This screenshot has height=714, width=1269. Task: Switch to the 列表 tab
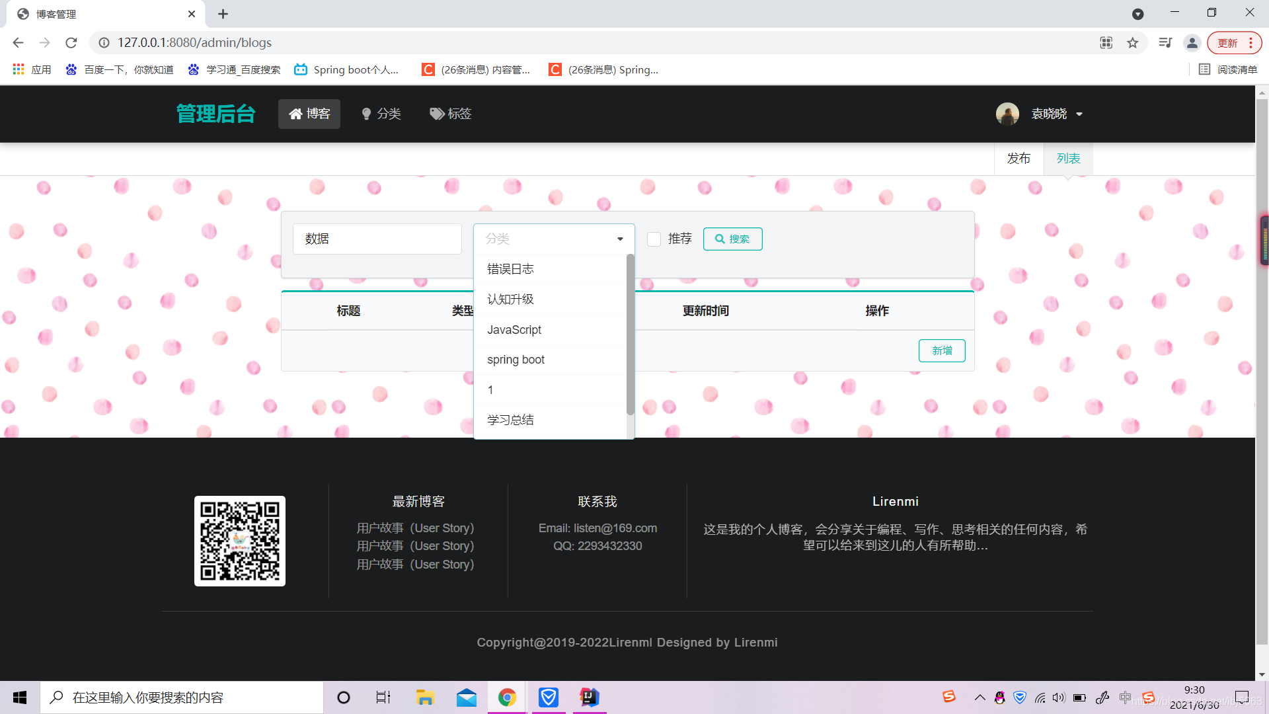coord(1067,158)
